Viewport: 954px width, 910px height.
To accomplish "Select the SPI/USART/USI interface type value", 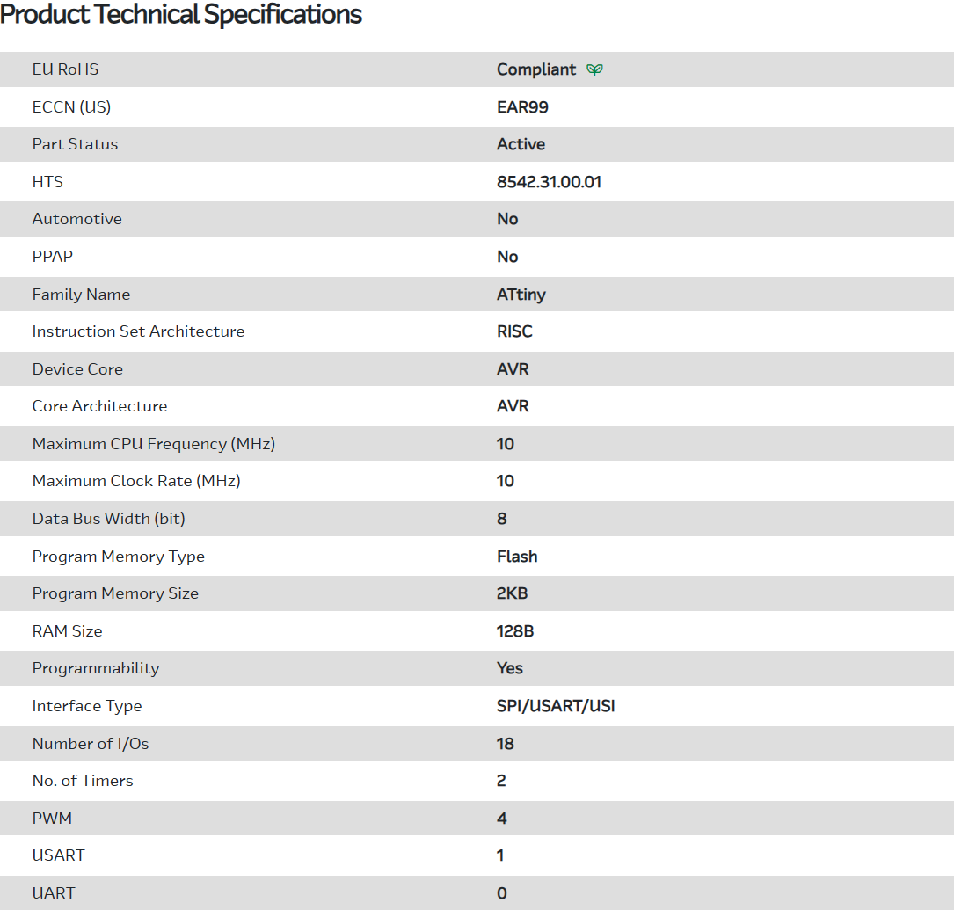I will click(556, 706).
